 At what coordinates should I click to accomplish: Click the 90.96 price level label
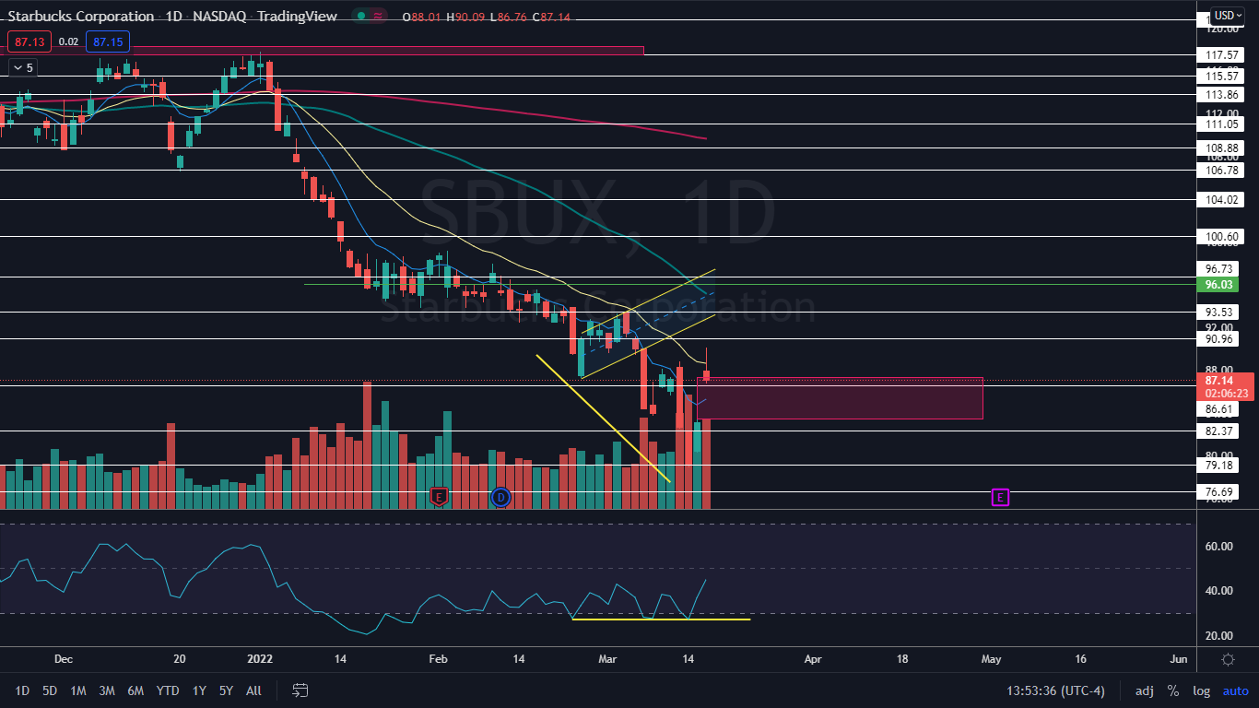pyautogui.click(x=1219, y=339)
